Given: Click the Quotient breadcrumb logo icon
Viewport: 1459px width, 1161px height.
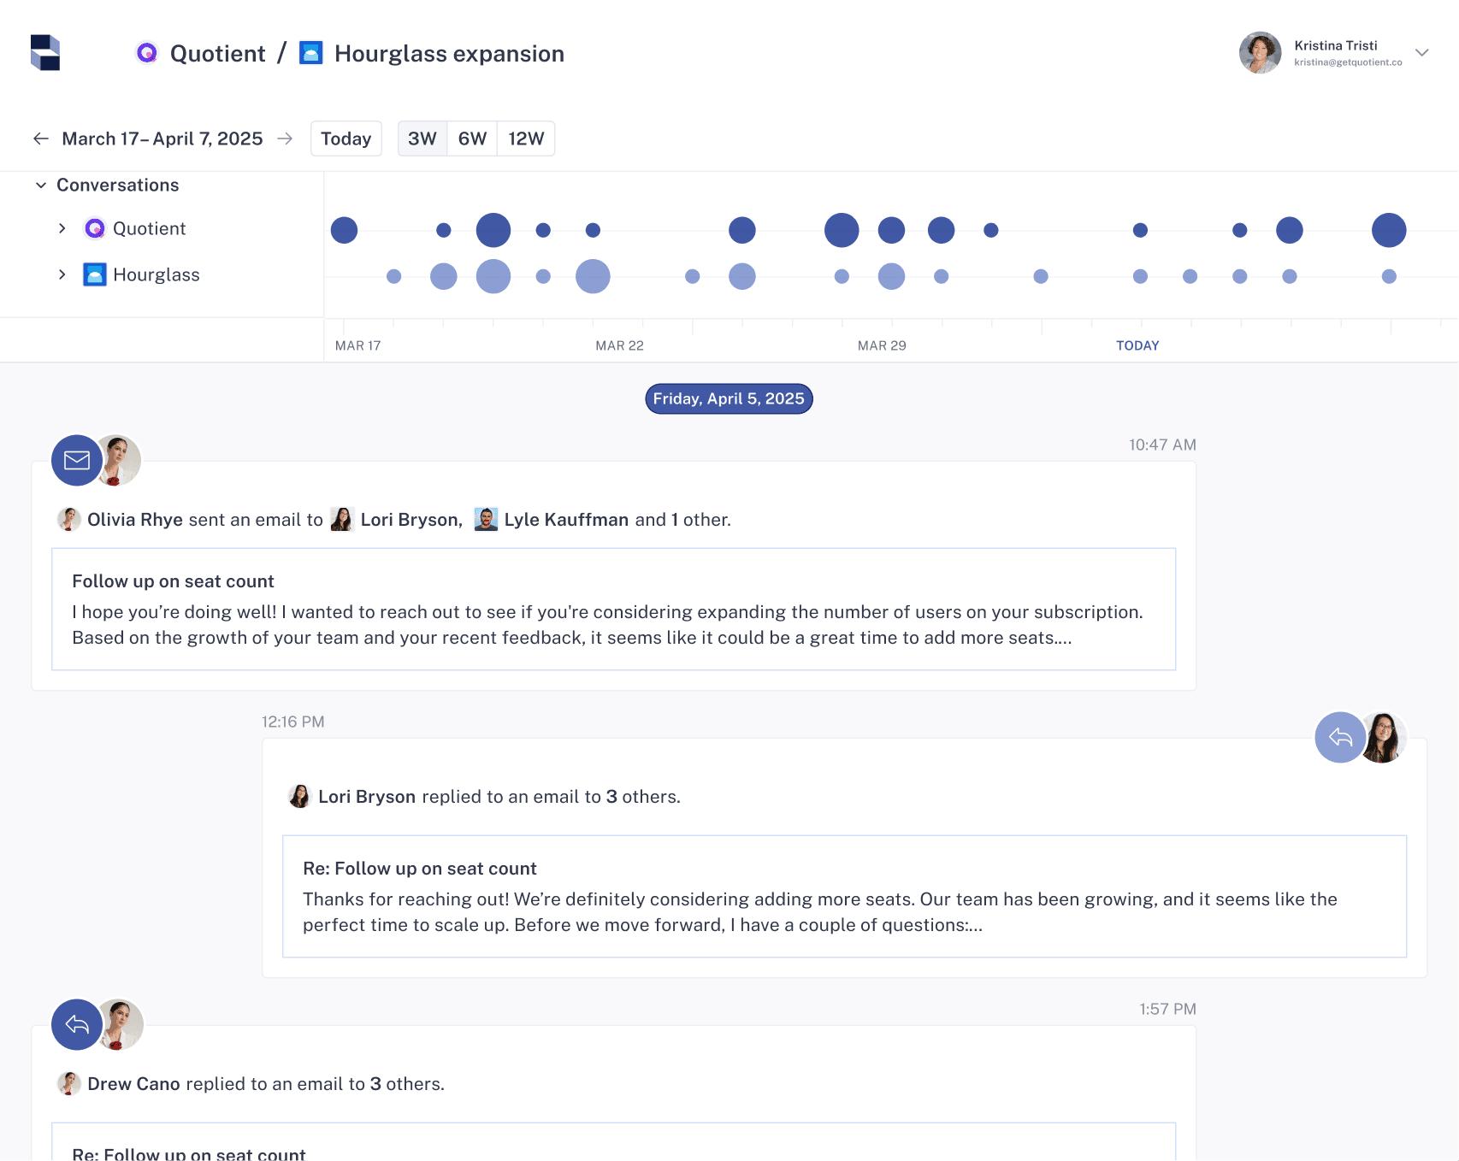Looking at the screenshot, I should pos(147,53).
